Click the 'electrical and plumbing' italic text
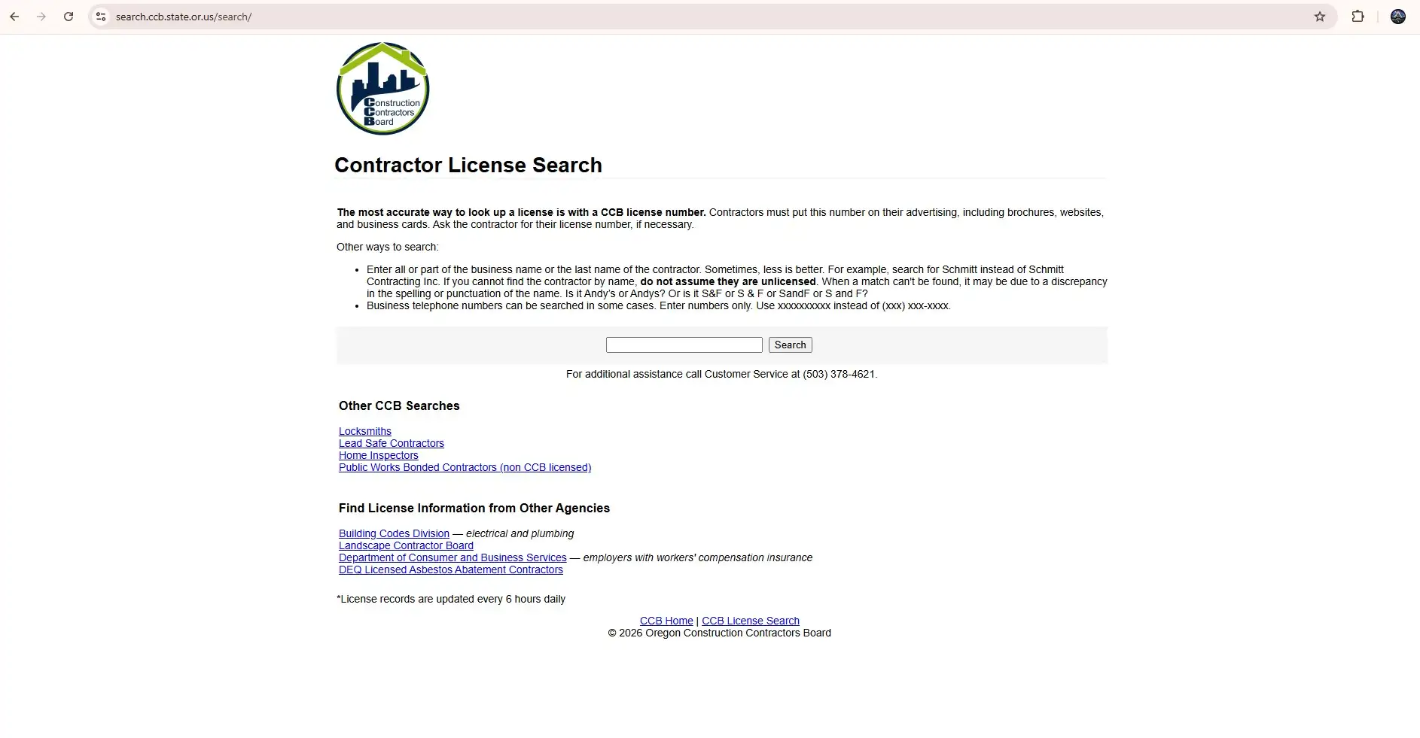Viewport: 1420px width, 738px height. pyautogui.click(x=520, y=533)
